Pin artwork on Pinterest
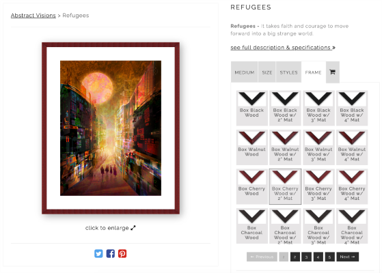This screenshot has height=273, width=382. click(122, 253)
